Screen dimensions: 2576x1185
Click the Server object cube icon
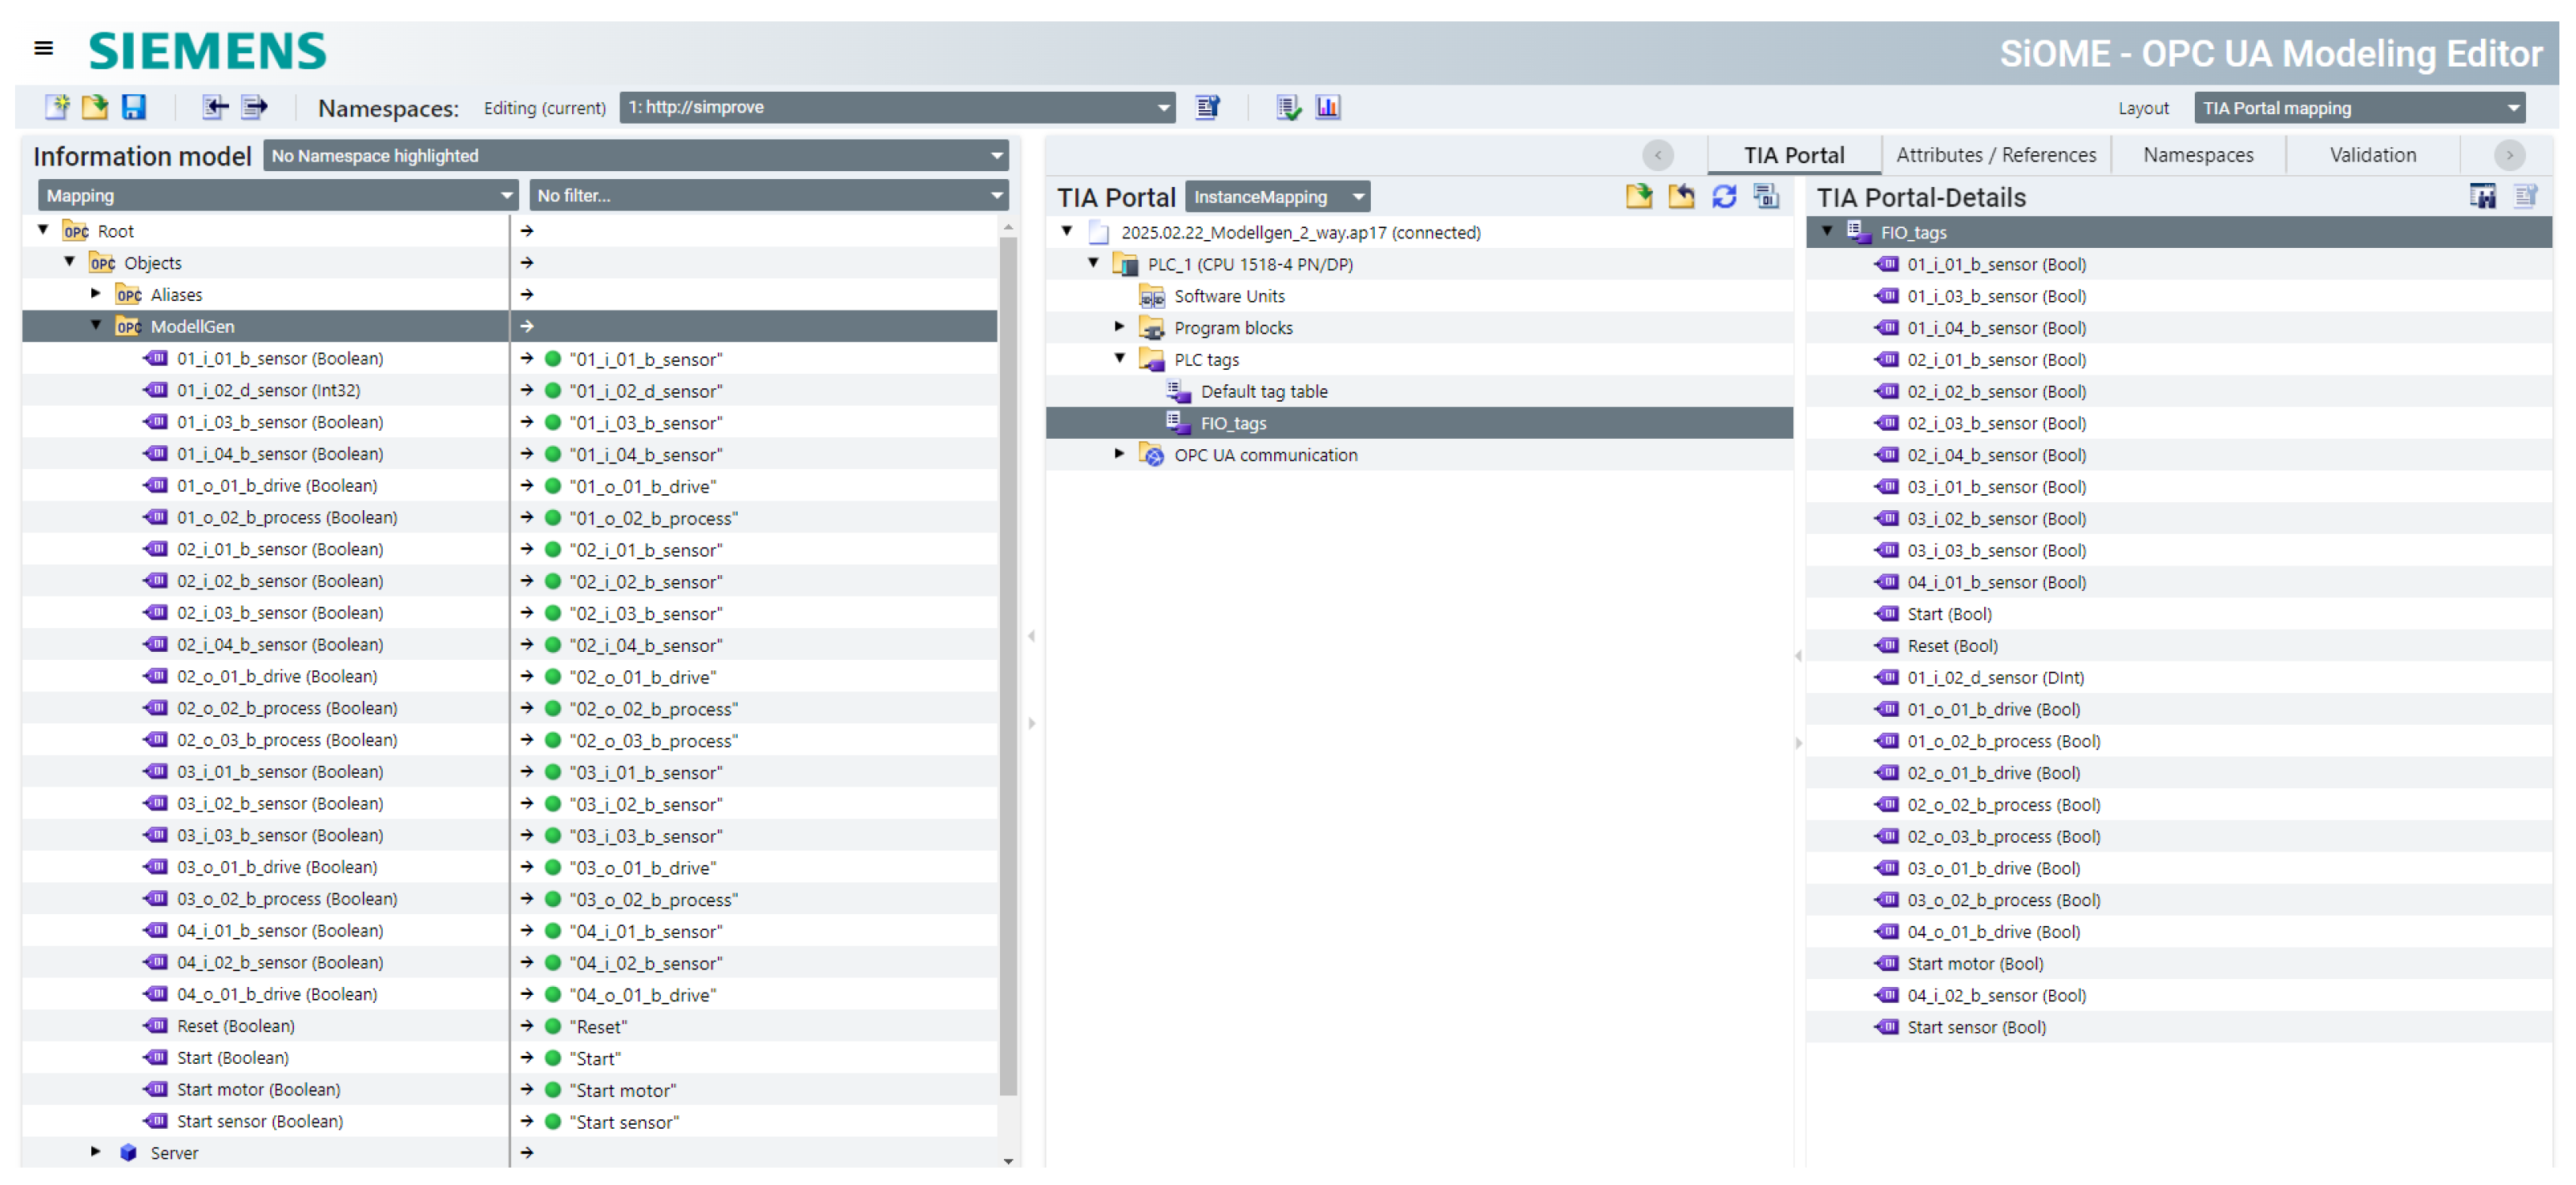(129, 1153)
